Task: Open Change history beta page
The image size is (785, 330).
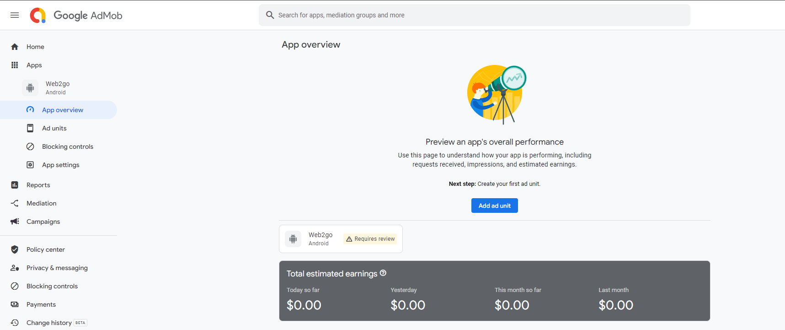Action: pyautogui.click(x=49, y=323)
